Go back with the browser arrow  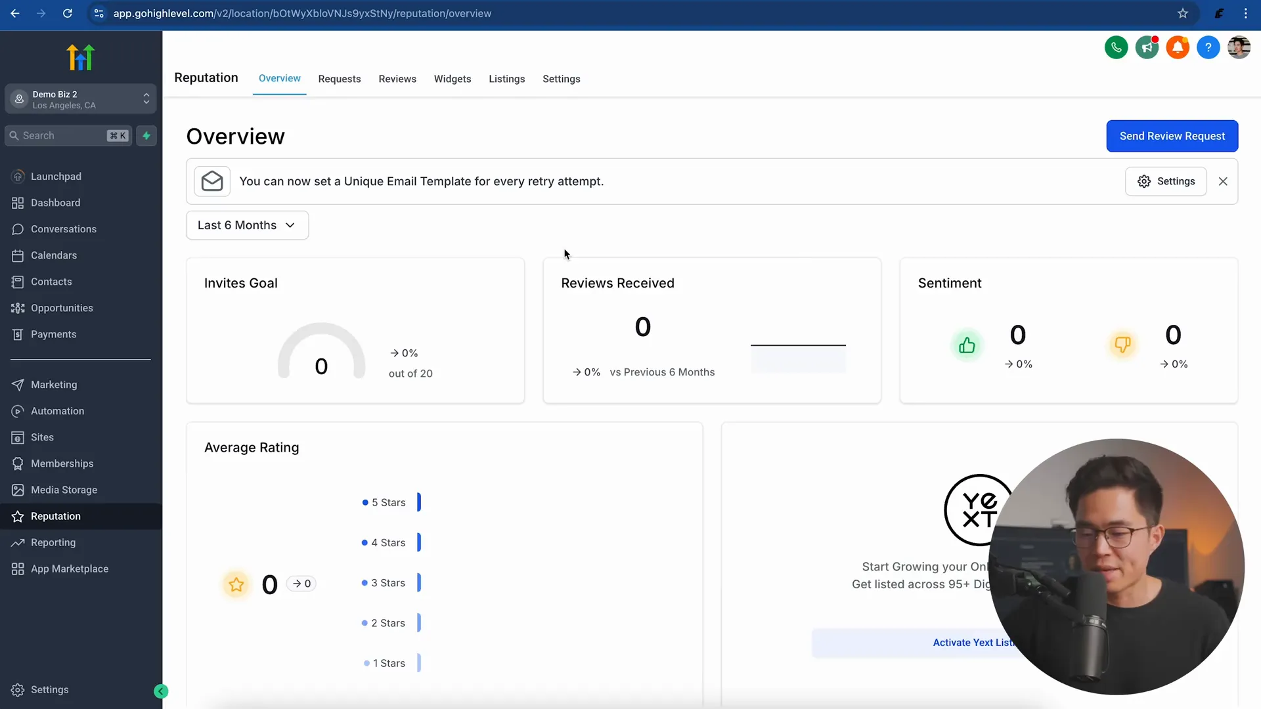15,13
